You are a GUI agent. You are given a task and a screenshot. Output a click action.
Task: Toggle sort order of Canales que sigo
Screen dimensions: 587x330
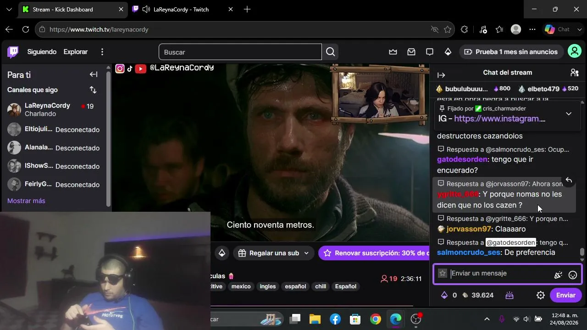coord(93,90)
